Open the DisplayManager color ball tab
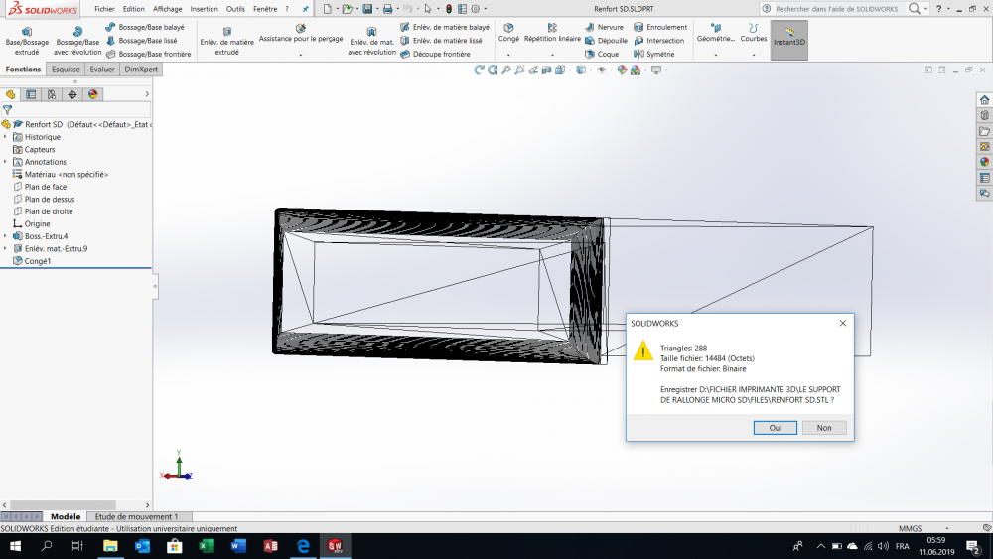This screenshot has height=559, width=993. coord(93,94)
